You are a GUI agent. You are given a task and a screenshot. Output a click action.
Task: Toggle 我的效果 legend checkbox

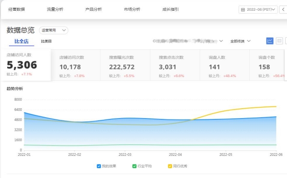(99, 166)
